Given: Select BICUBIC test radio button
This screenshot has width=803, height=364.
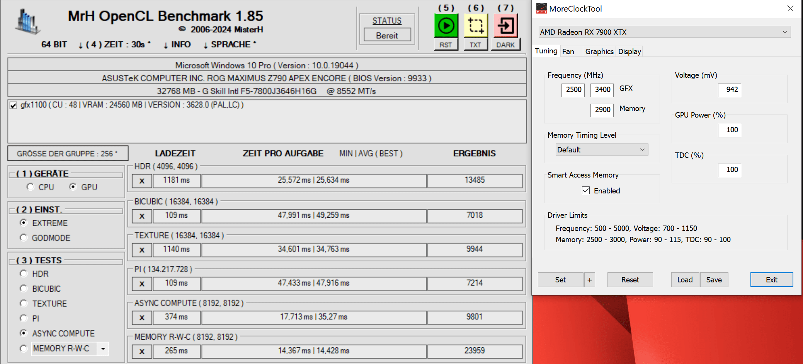Looking at the screenshot, I should pos(24,289).
